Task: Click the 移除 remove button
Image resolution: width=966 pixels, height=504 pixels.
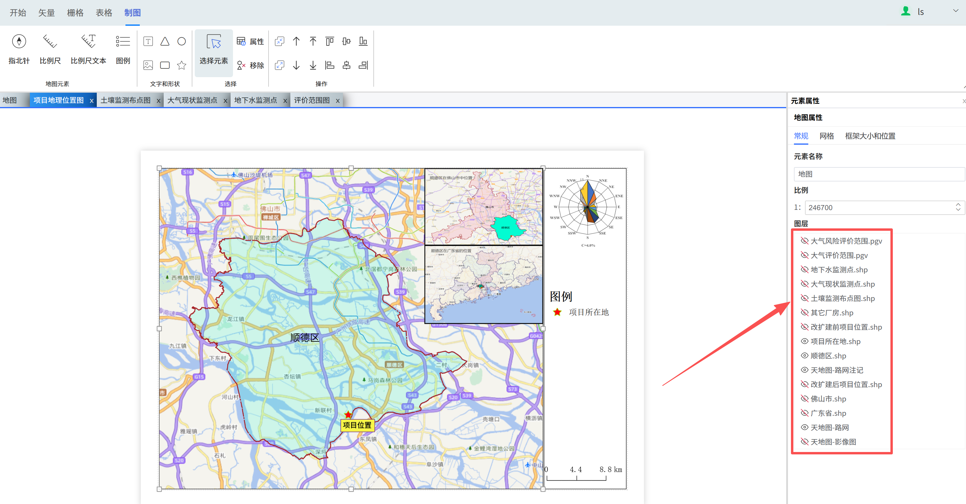Action: point(250,65)
